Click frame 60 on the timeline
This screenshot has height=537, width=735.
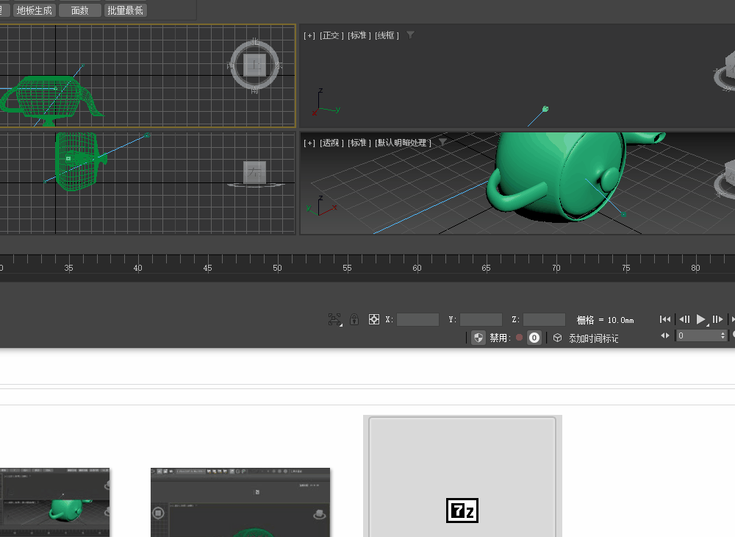click(417, 268)
